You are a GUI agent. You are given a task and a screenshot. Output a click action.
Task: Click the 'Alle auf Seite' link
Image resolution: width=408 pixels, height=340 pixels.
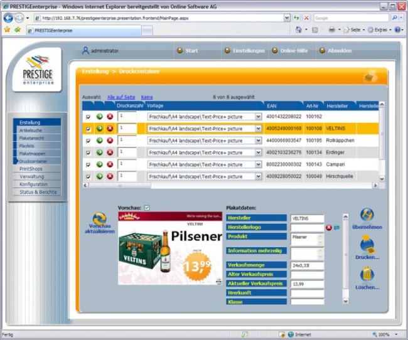(x=121, y=97)
